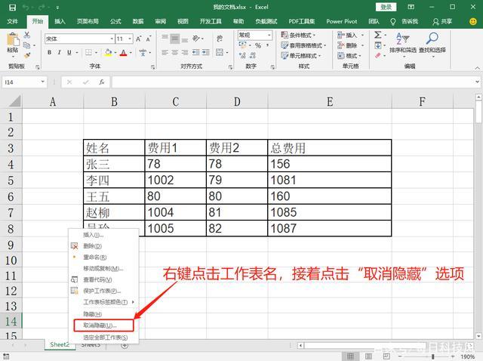Click the Save icon in title bar
Screen dimensions: 483x361
coord(12,8)
